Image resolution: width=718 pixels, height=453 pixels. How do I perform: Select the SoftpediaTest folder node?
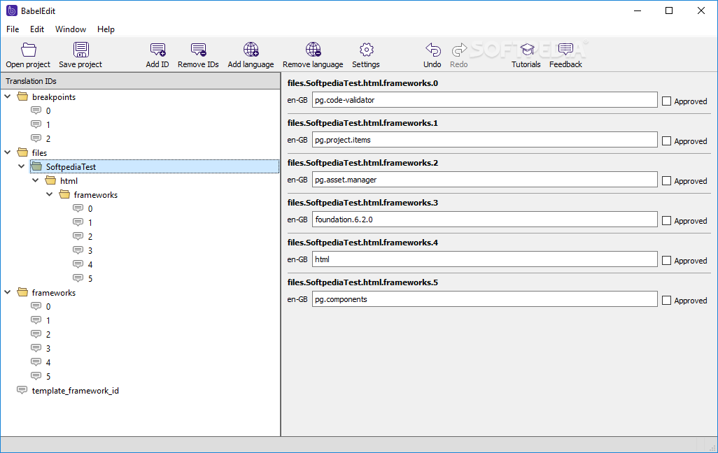pos(71,167)
